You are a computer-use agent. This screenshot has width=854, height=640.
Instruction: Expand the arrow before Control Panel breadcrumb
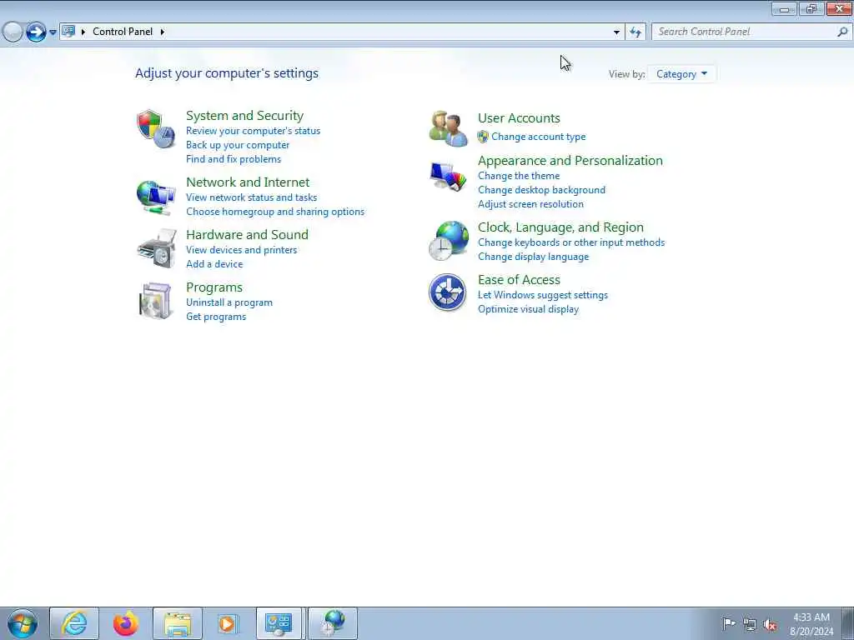pyautogui.click(x=83, y=32)
